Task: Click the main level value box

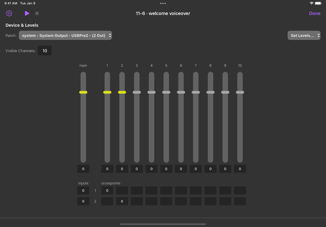Action: tap(83, 169)
